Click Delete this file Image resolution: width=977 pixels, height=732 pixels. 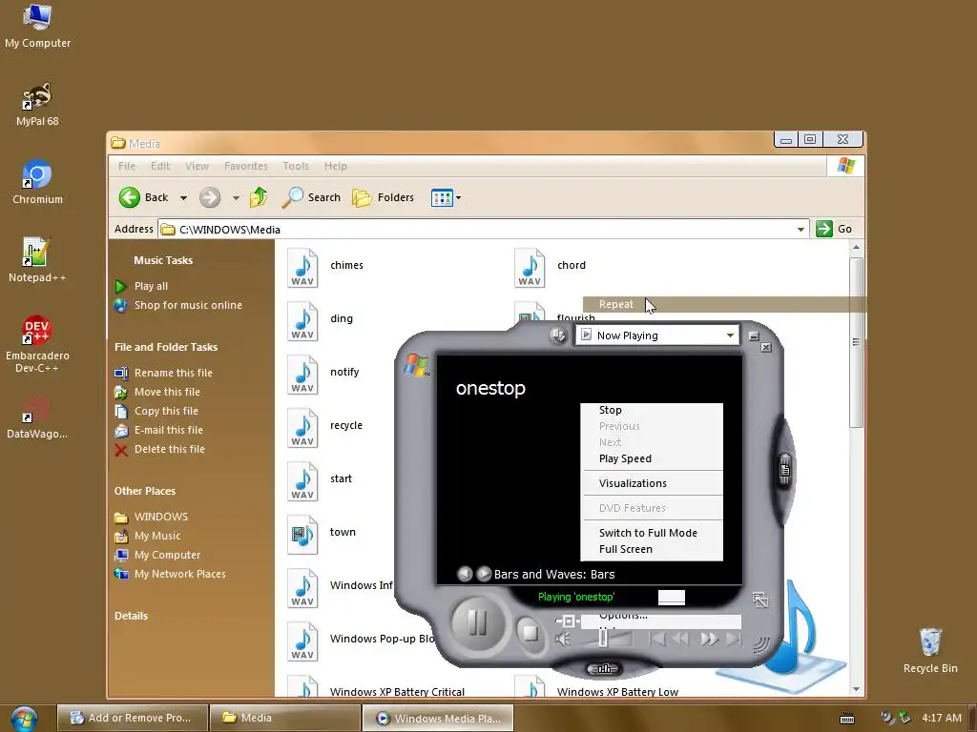click(170, 450)
